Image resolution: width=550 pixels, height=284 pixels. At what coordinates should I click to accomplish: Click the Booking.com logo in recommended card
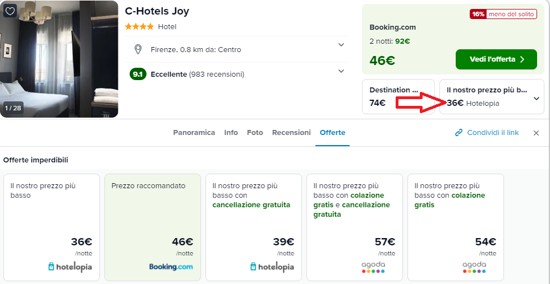pyautogui.click(x=171, y=267)
